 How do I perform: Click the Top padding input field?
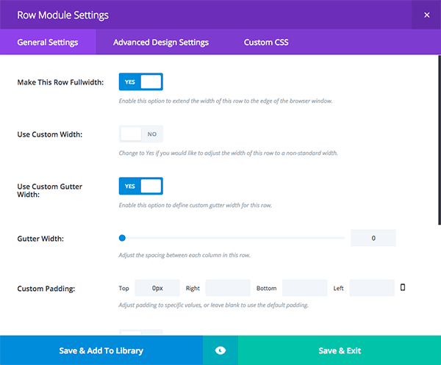157,288
